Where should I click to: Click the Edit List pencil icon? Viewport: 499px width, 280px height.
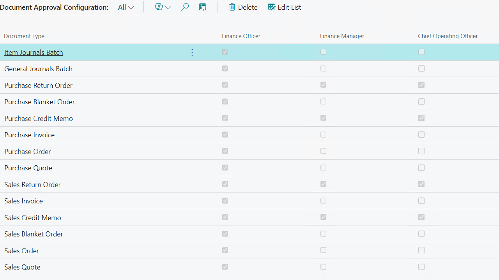pos(271,7)
